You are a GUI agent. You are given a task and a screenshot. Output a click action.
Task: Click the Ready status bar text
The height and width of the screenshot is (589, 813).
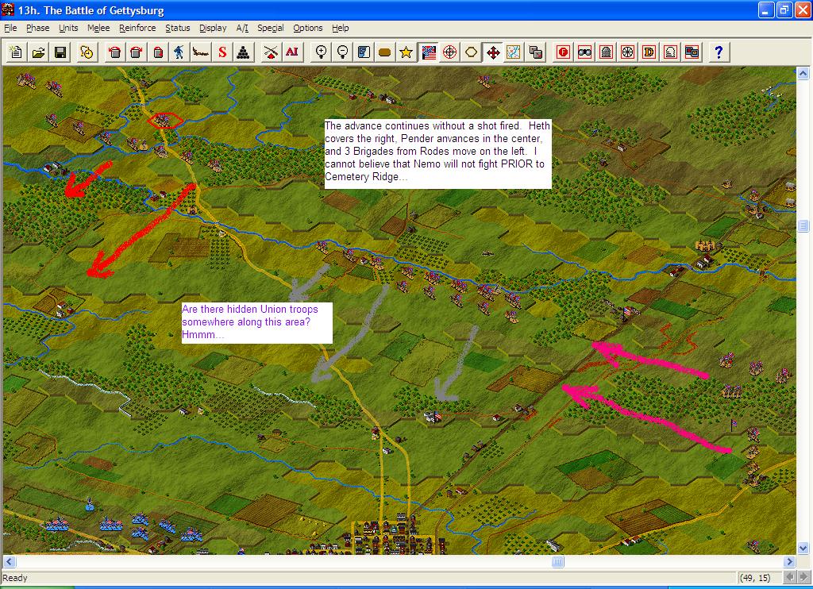point(15,578)
